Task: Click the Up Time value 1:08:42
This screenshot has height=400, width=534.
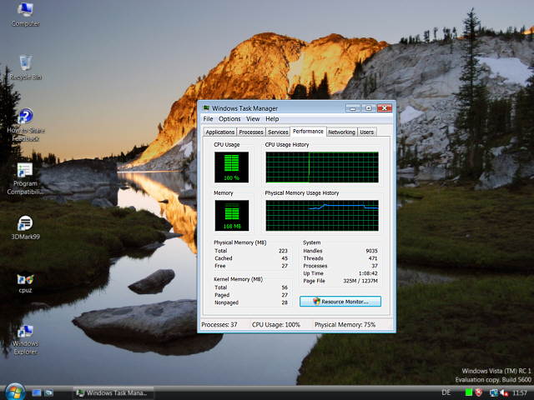Action: click(x=368, y=273)
